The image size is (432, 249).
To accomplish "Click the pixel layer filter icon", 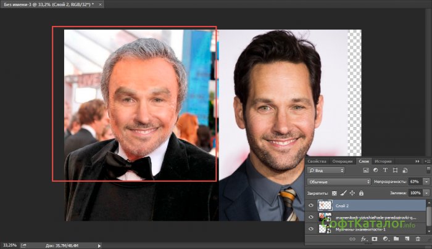I will point(366,169).
